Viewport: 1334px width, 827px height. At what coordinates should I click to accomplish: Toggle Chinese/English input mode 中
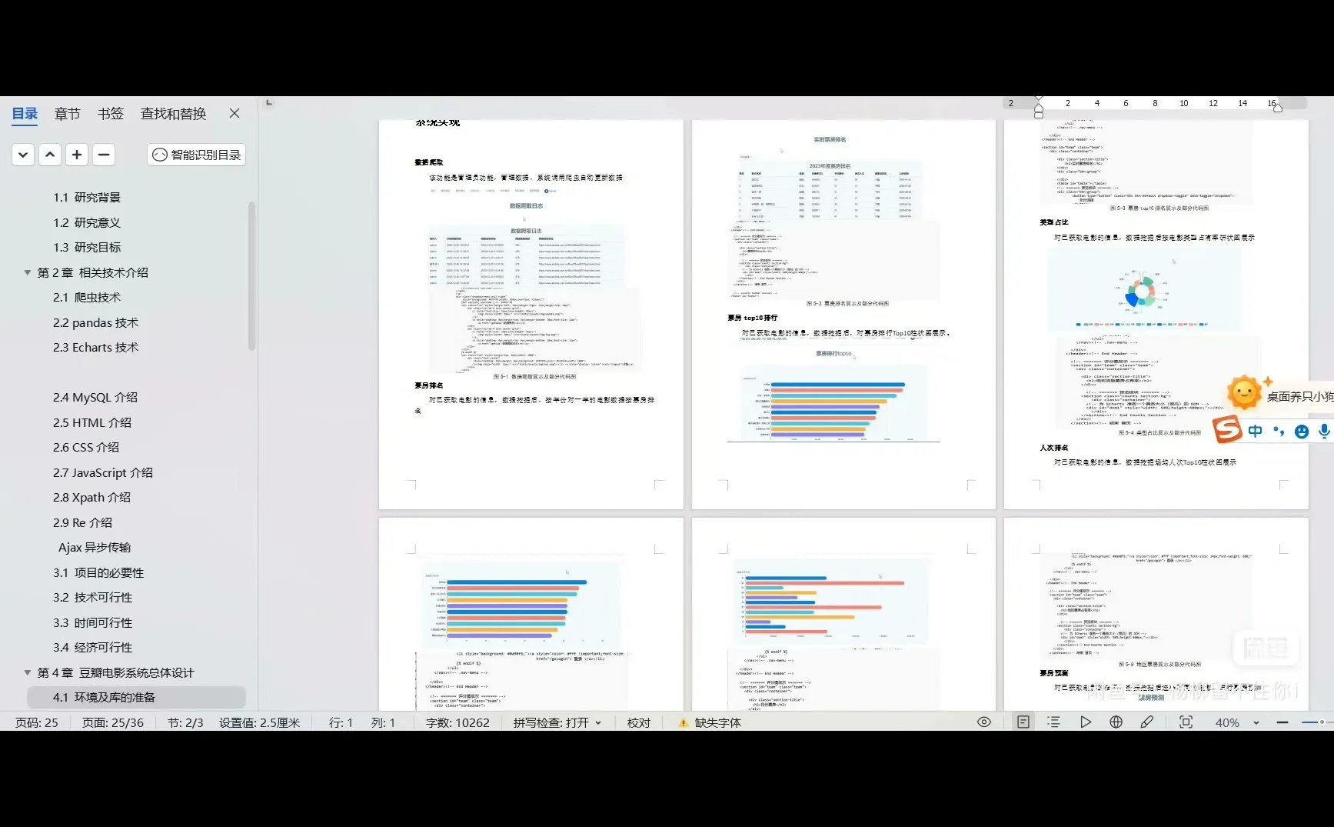pyautogui.click(x=1256, y=431)
